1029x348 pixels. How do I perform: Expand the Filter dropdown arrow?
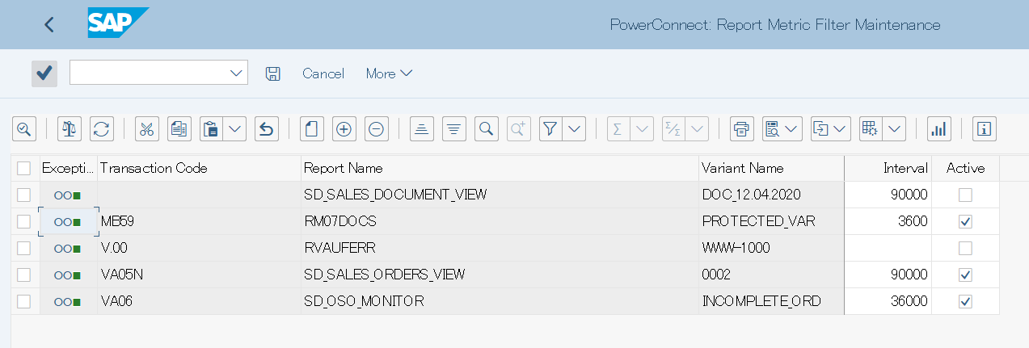coord(575,128)
